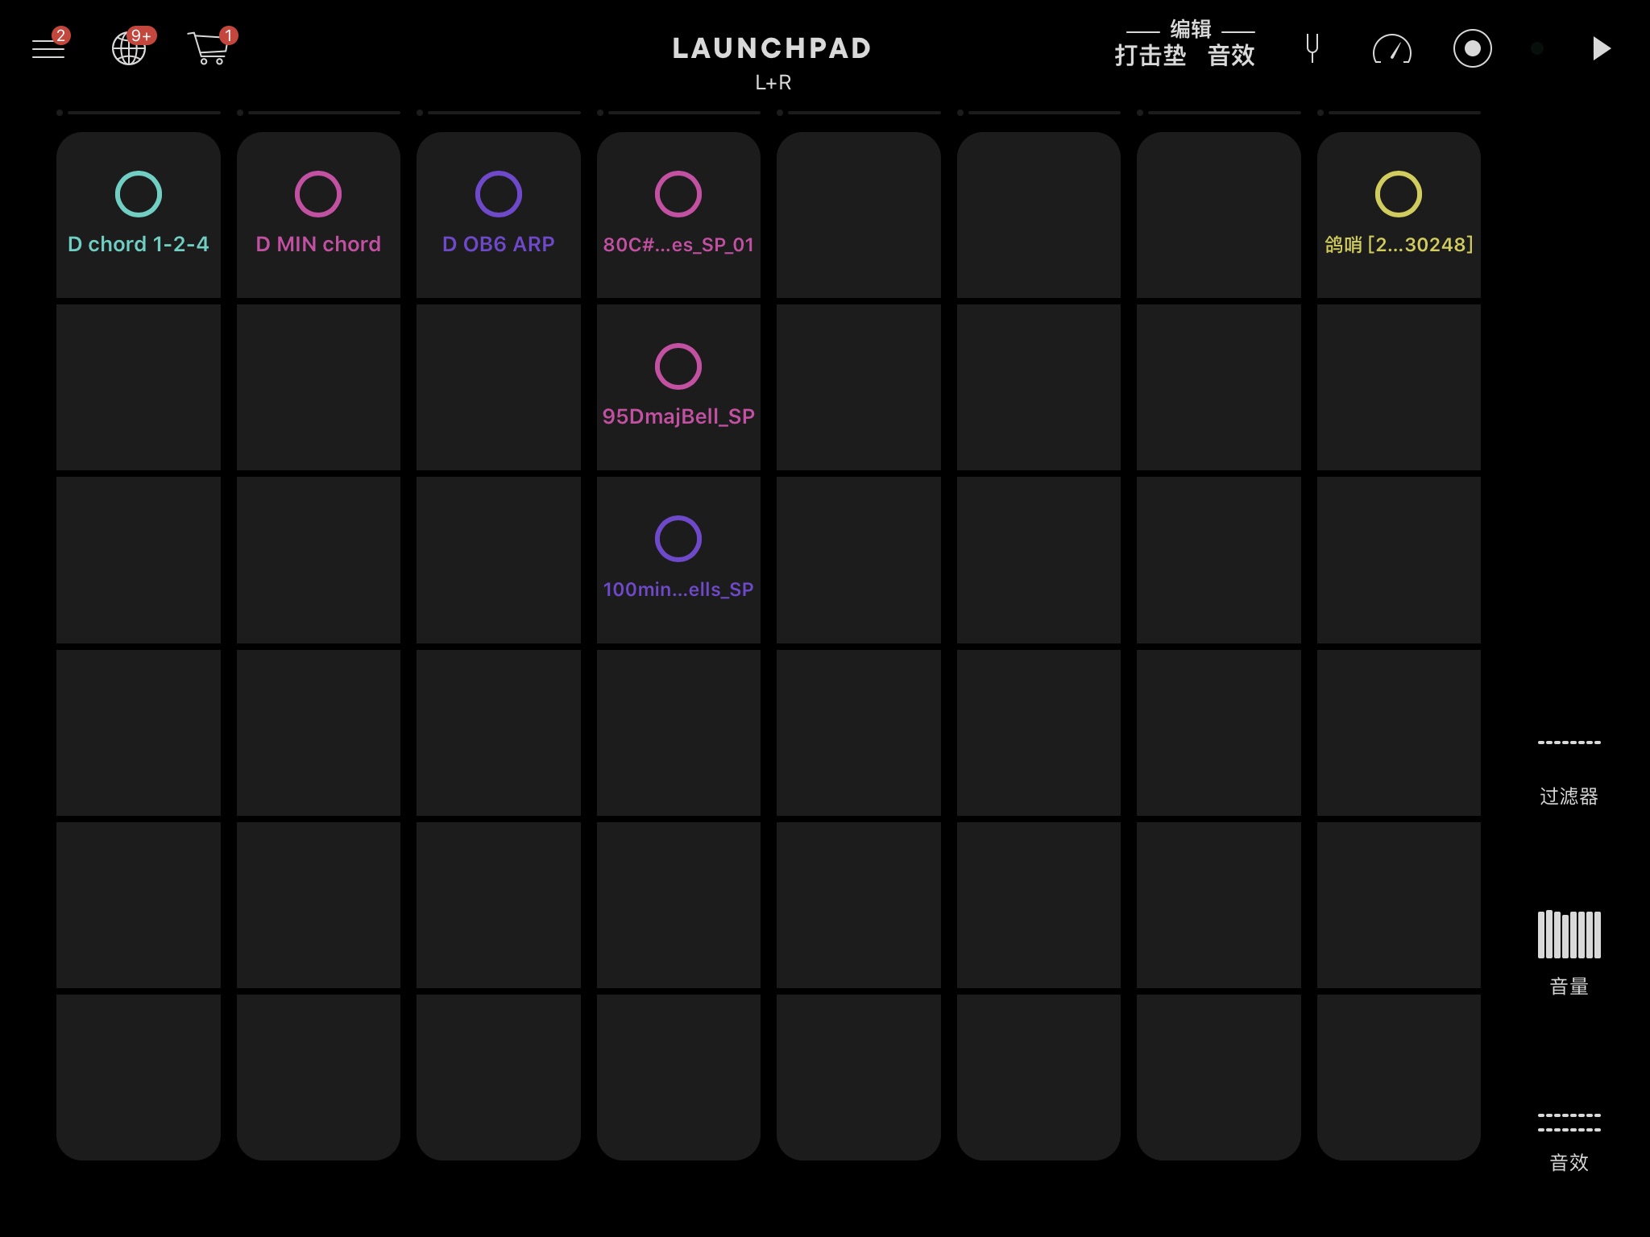
Task: Trigger the yellow 鸽哨 pad
Action: 1399,214
